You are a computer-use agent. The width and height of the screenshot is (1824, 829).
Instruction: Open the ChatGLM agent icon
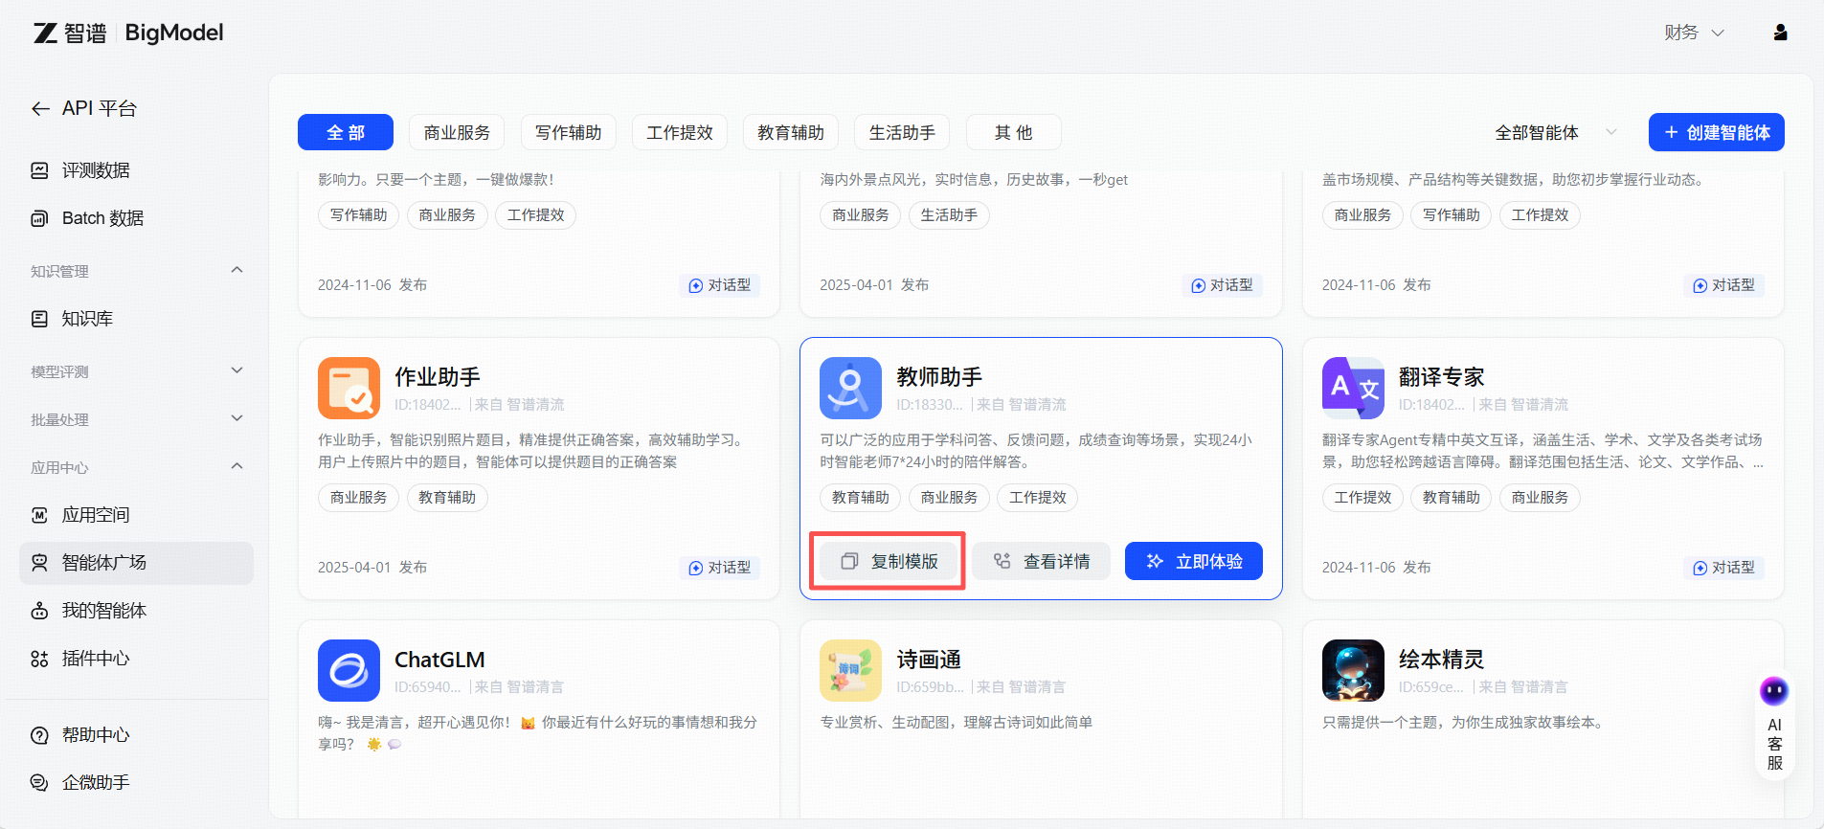coord(349,670)
